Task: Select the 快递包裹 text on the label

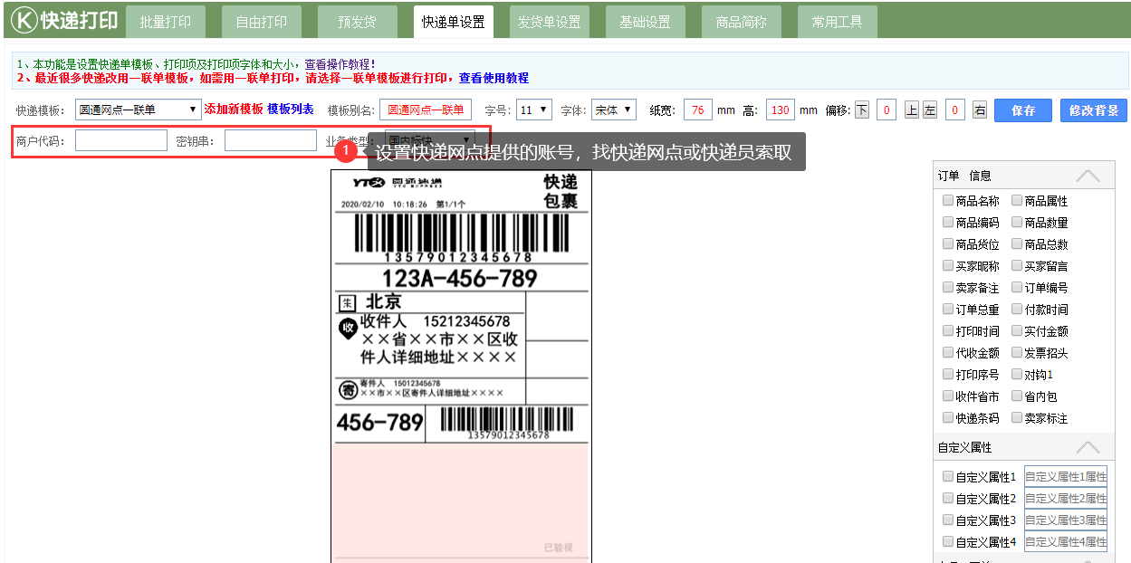Action: pyautogui.click(x=560, y=192)
